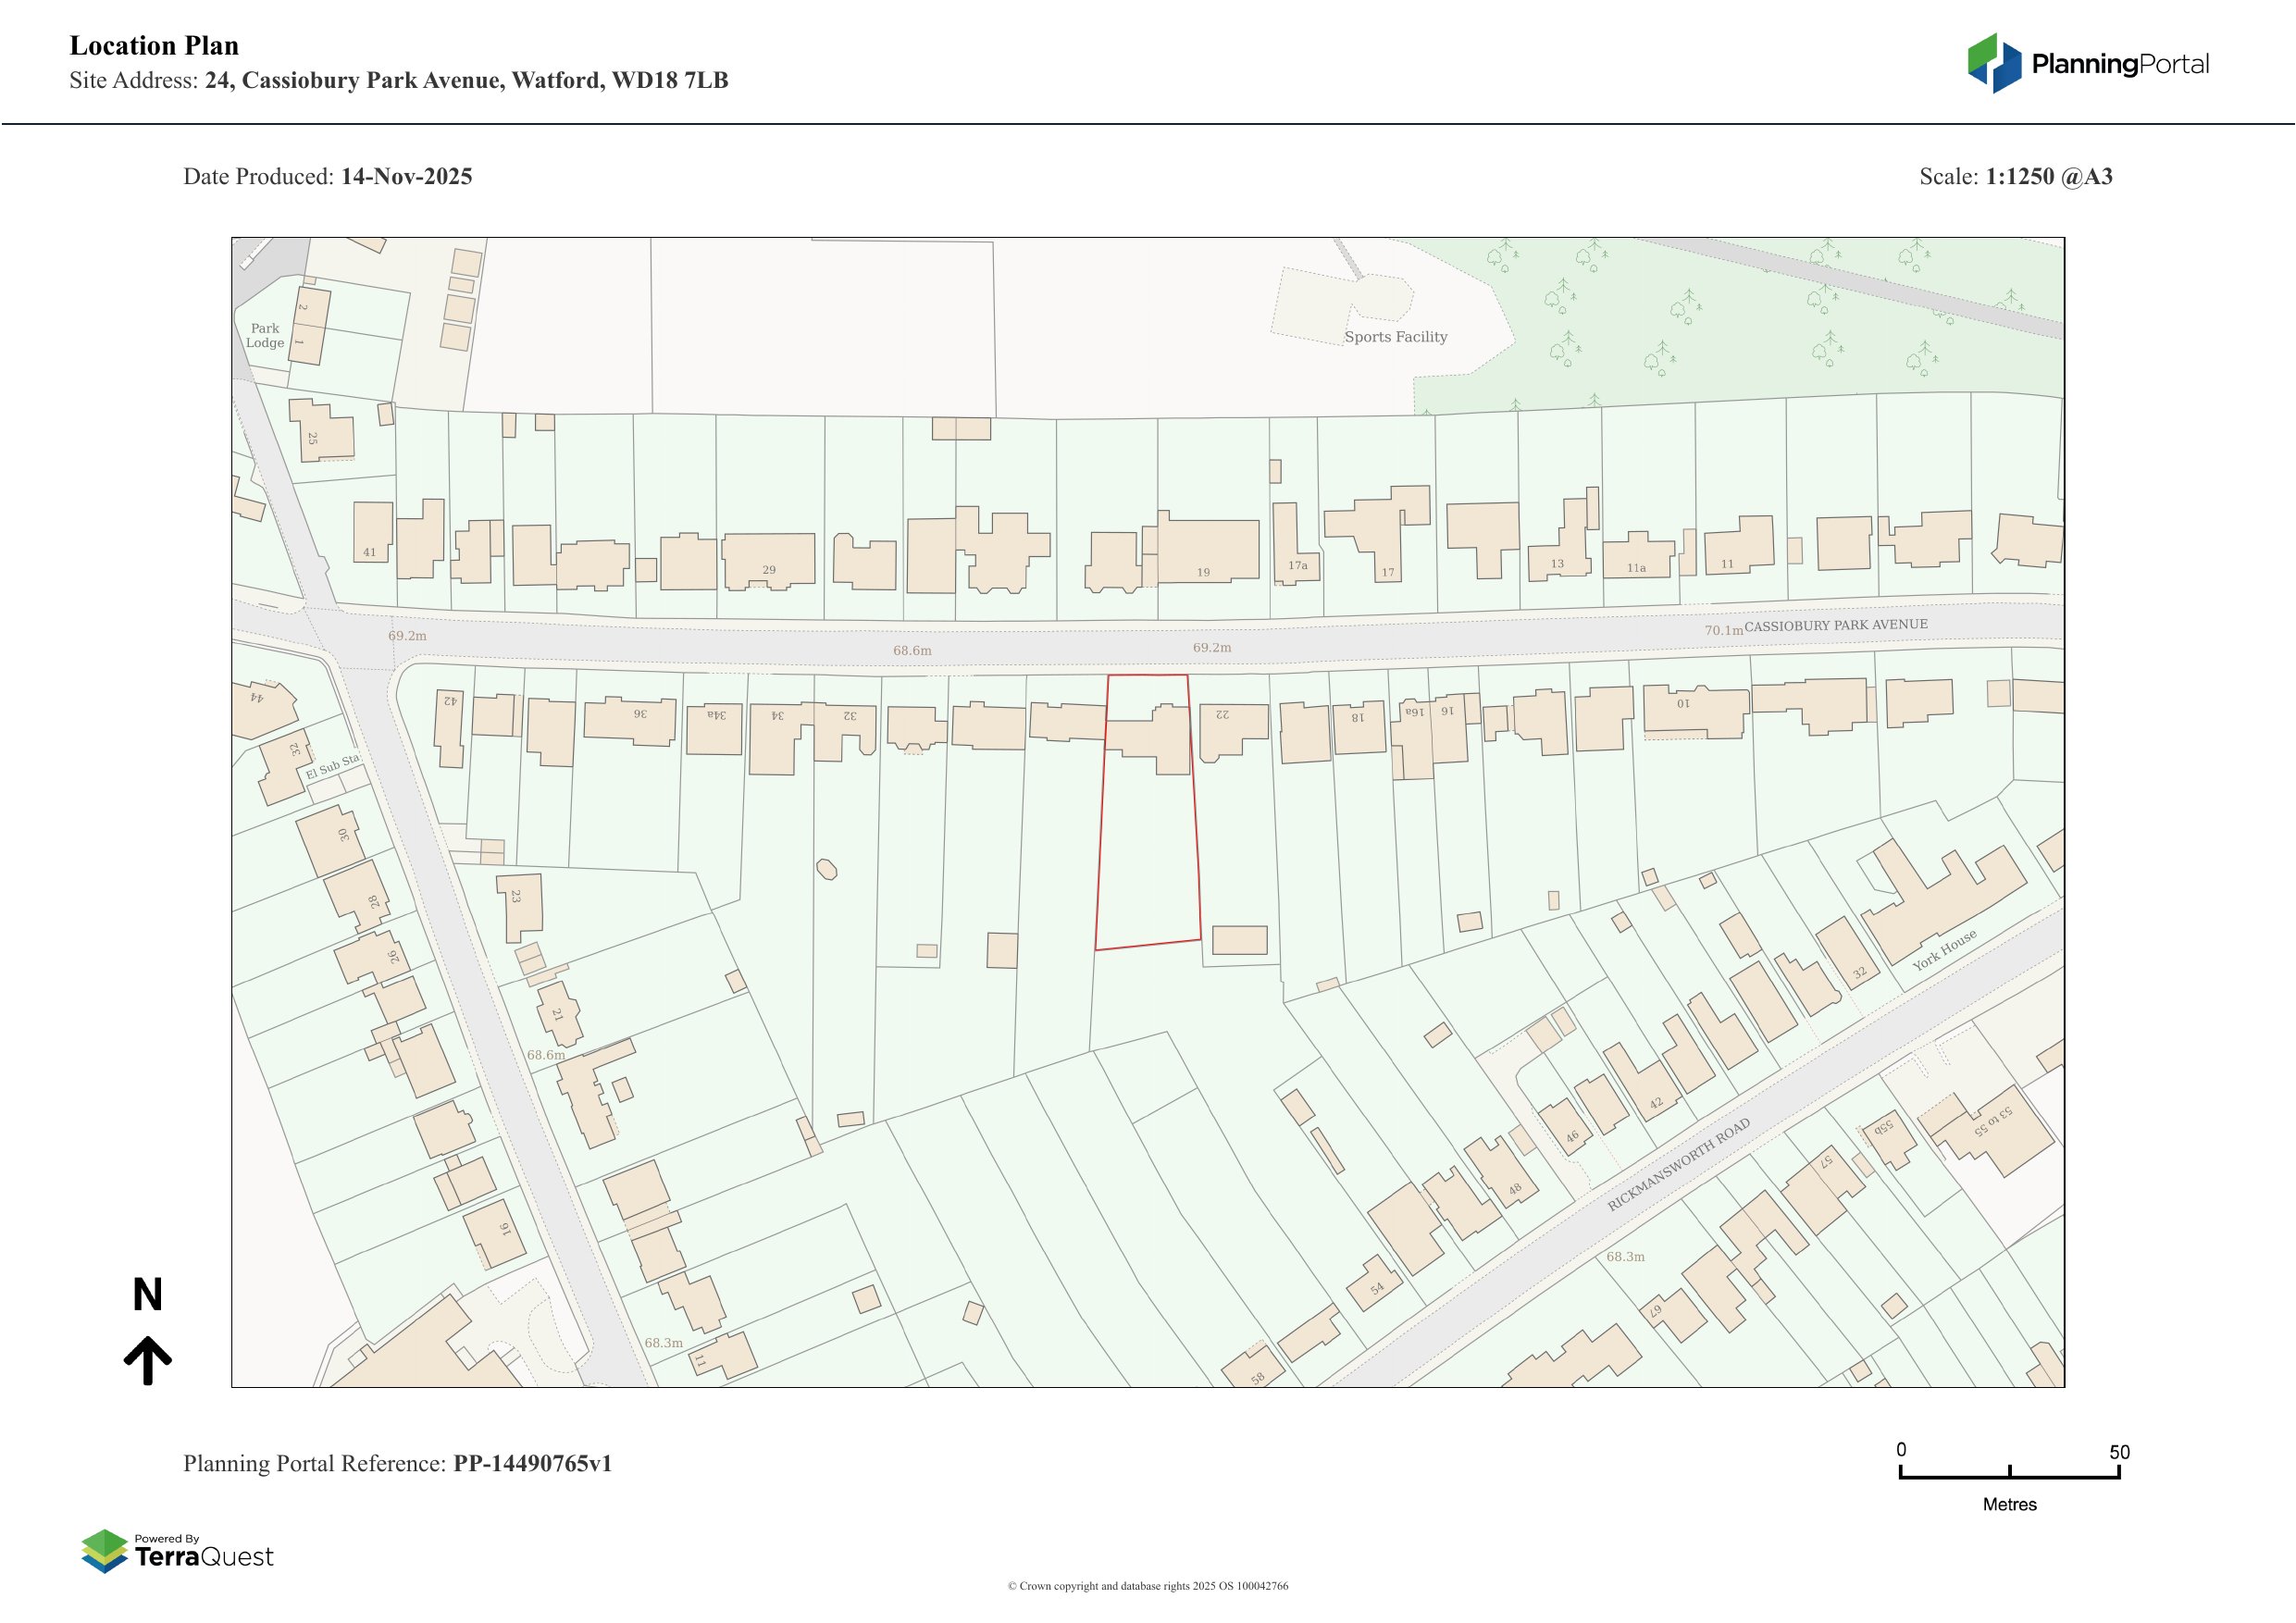
Task: Click the El Sub Sta label
Action: click(x=332, y=767)
